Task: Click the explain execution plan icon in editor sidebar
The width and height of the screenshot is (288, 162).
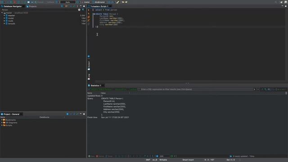Action: tap(89, 20)
